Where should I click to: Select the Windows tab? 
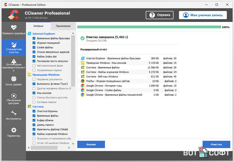38,26
